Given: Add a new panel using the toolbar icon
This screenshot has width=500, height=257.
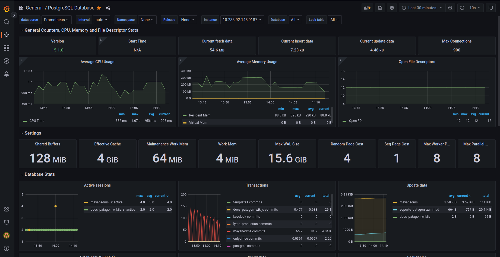Looking at the screenshot, I should point(367,8).
